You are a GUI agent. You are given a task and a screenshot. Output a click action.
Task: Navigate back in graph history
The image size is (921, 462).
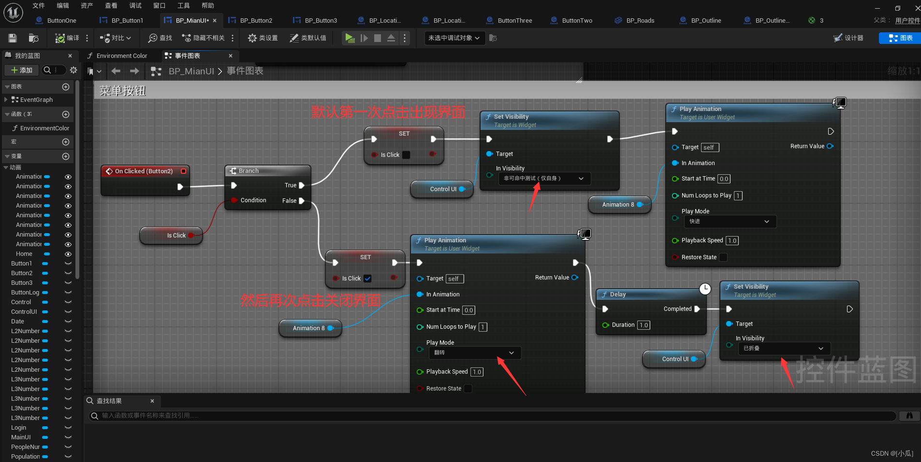[116, 71]
